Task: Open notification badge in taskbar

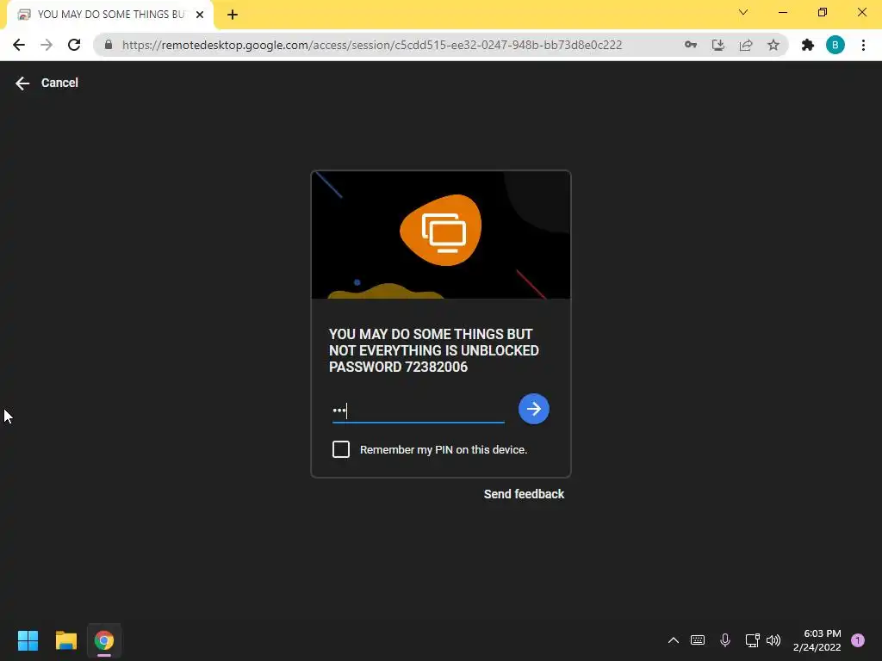Action: click(x=858, y=640)
